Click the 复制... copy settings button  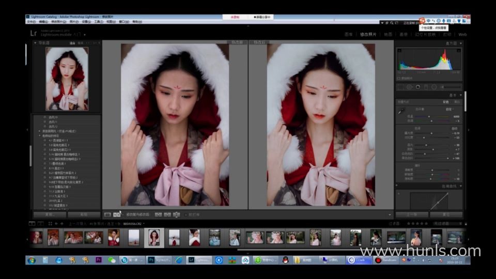pos(50,214)
